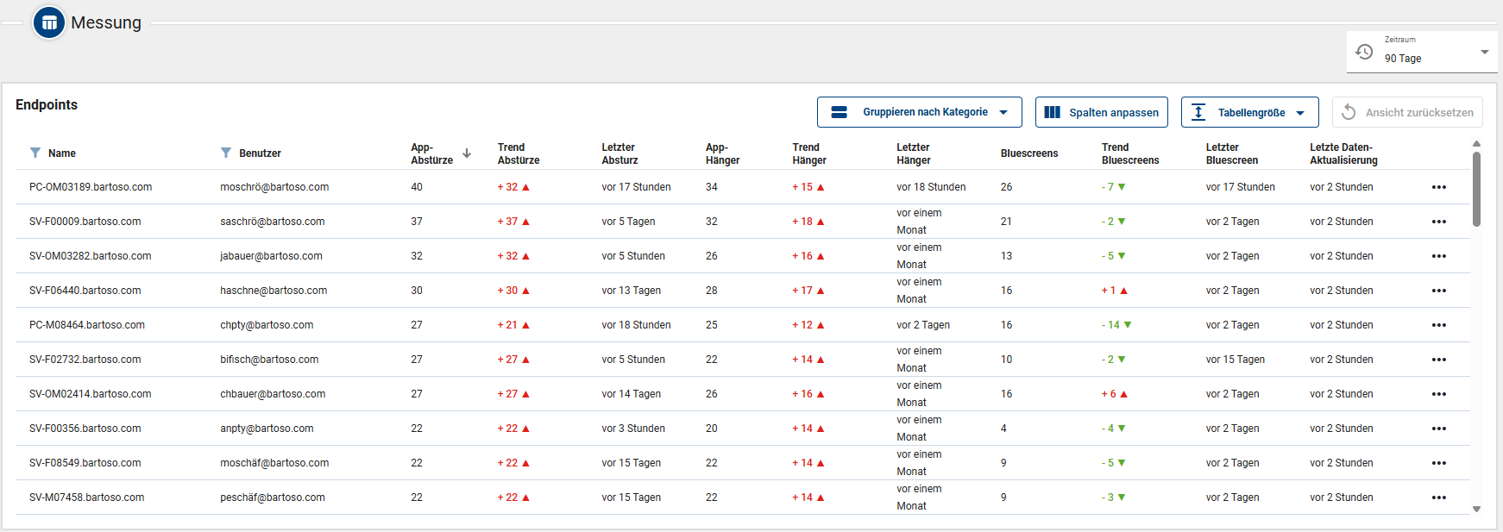Open three-dot menu for PC-OM03189.bartoso.com row

[x=1438, y=187]
